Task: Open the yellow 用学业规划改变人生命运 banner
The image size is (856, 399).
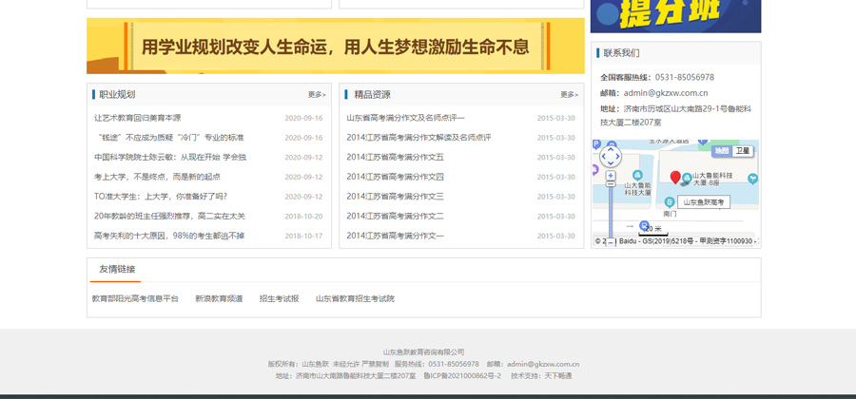Action: [x=335, y=46]
